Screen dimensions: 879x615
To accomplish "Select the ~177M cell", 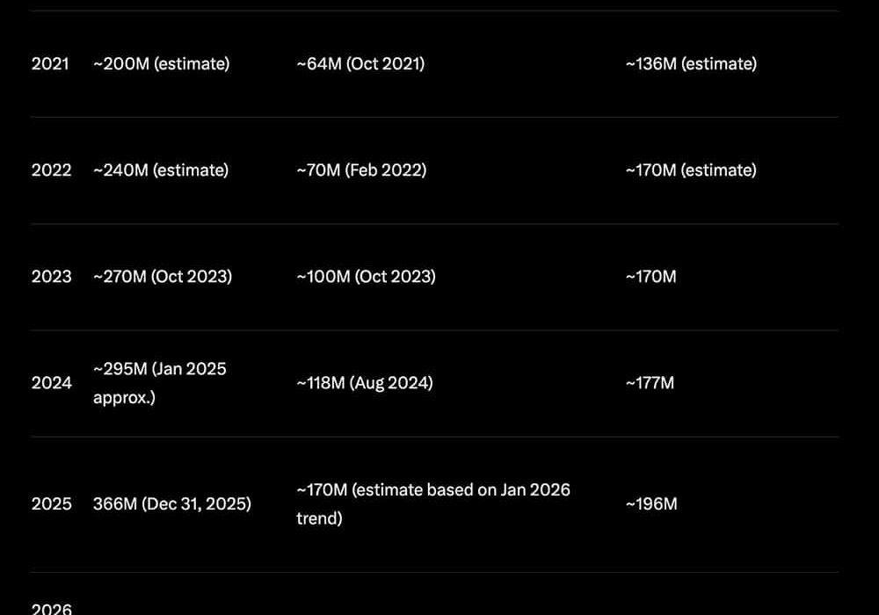I will point(650,383).
